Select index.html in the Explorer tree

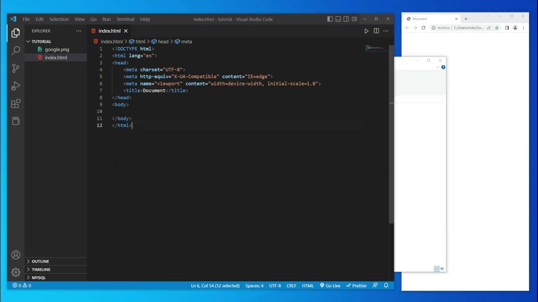pyautogui.click(x=55, y=57)
